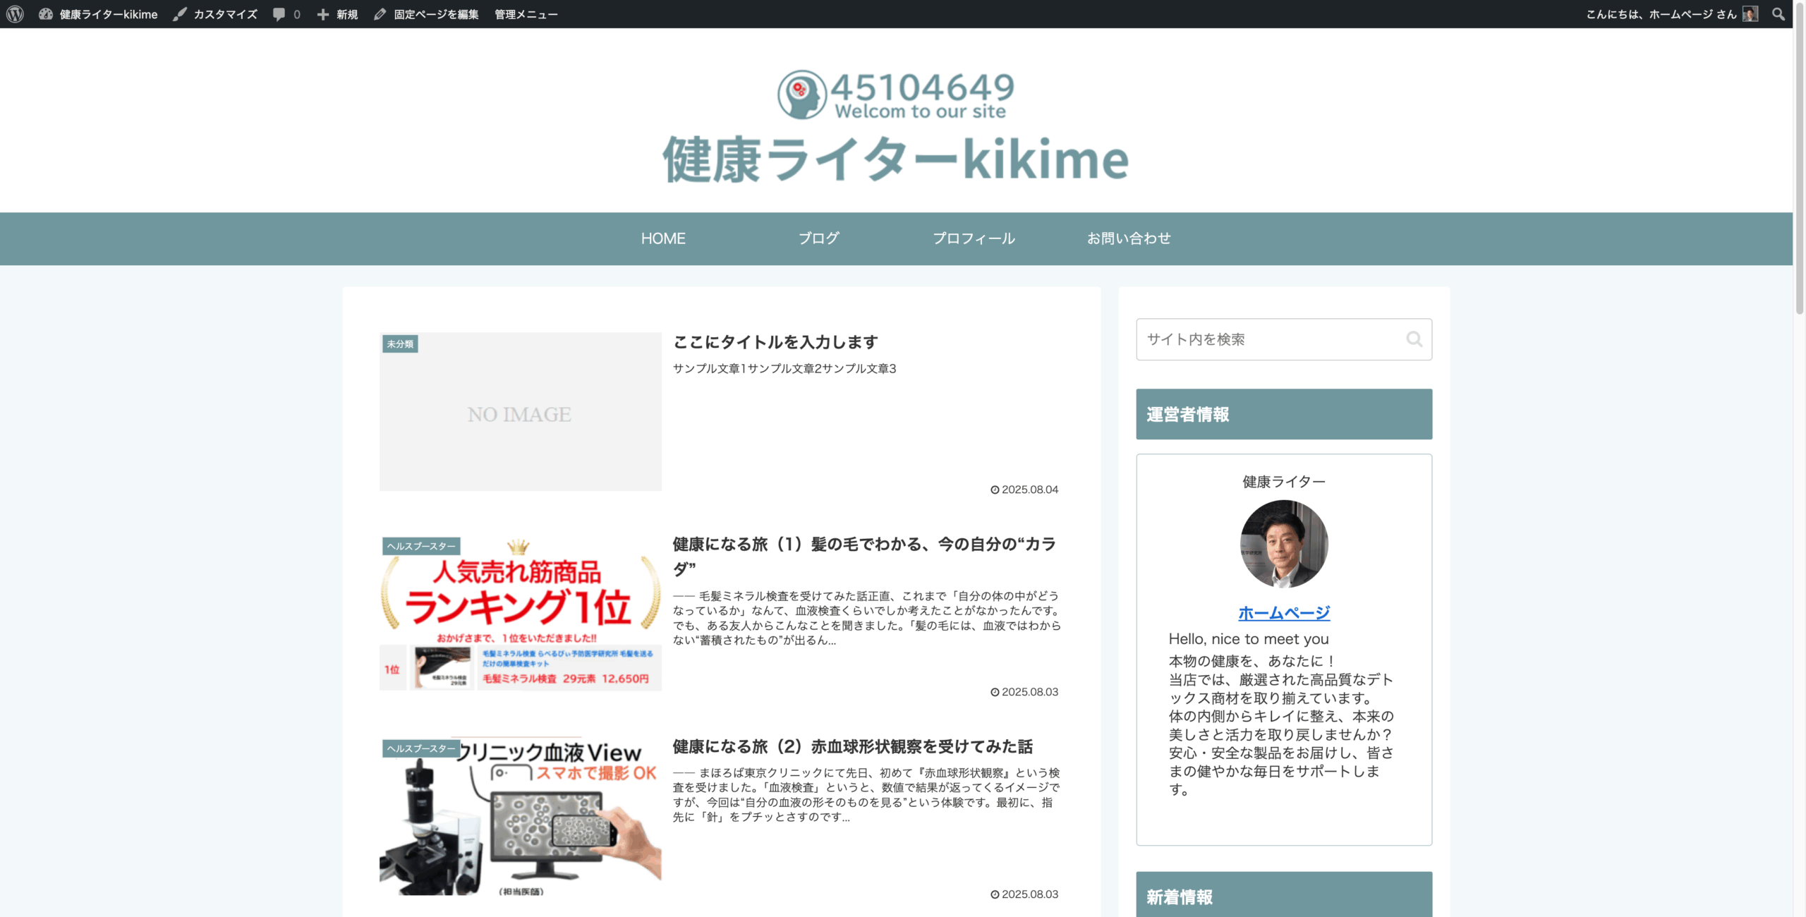Open the 健康ライターkikime dashboard link in the admin bar

coord(99,14)
